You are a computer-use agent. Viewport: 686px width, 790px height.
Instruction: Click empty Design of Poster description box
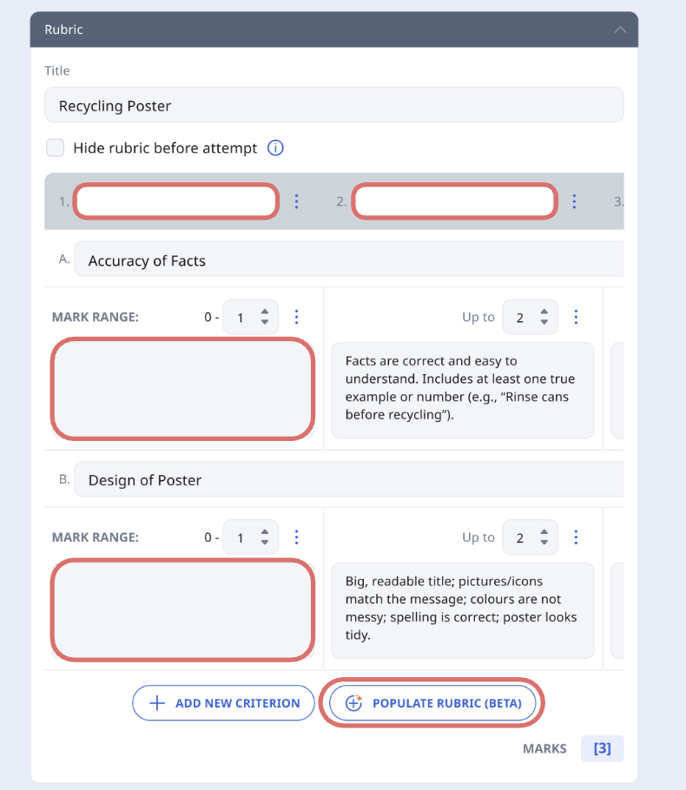coord(182,609)
